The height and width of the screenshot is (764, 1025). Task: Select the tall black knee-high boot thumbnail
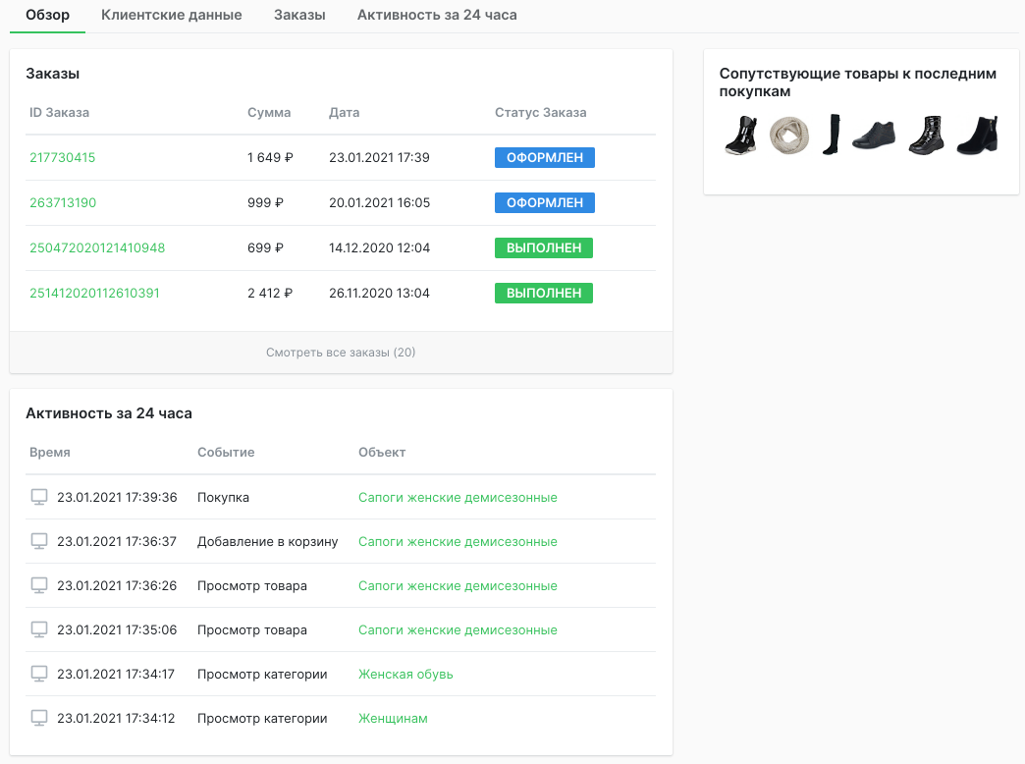tap(832, 136)
